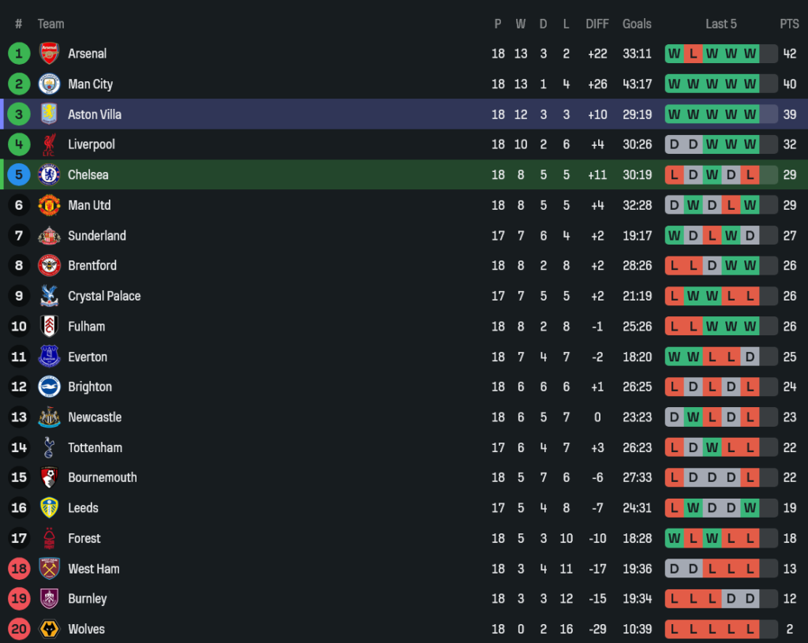Select the Tottenham crest icon
The image size is (808, 643).
pos(49,447)
